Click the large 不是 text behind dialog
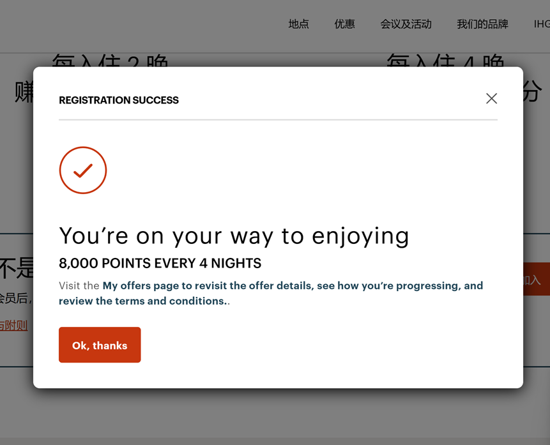Image resolution: width=550 pixels, height=445 pixels. [x=17, y=268]
